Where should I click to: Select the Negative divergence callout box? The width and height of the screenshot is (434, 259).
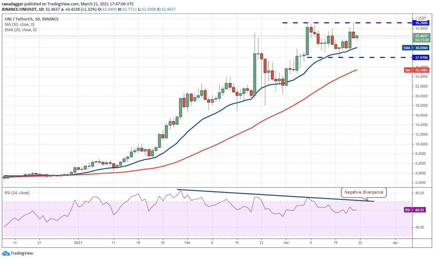click(364, 192)
